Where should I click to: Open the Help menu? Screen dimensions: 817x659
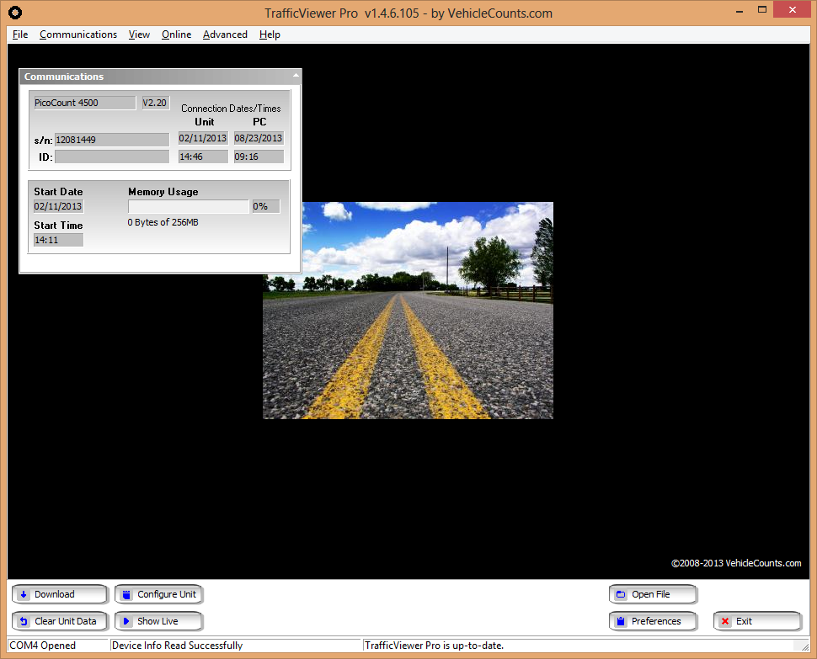(x=270, y=35)
